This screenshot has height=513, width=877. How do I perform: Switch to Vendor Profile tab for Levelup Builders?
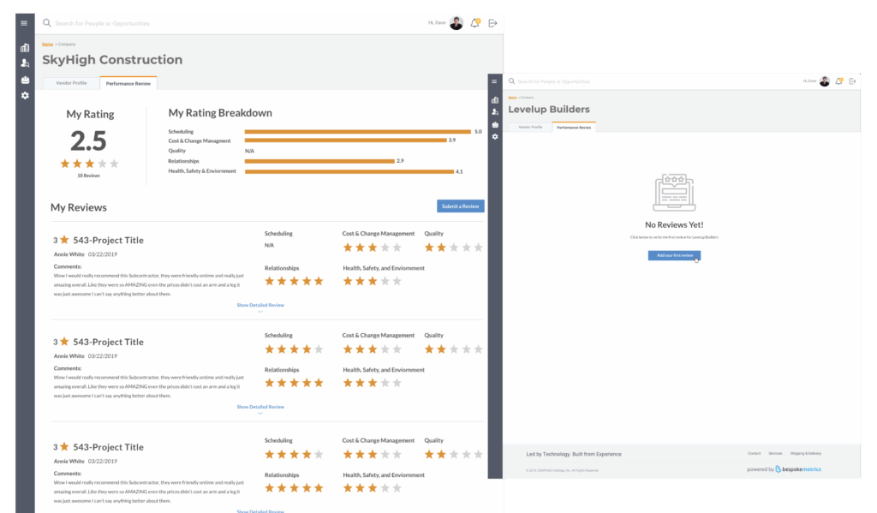coord(529,127)
